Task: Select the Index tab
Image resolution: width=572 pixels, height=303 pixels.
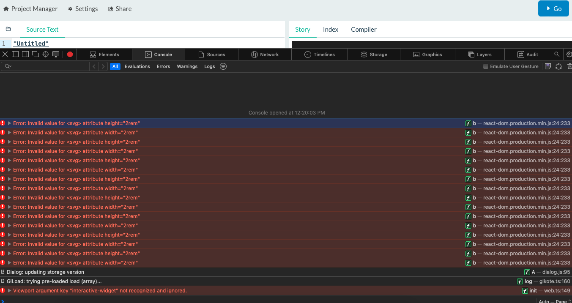Action: click(x=331, y=30)
